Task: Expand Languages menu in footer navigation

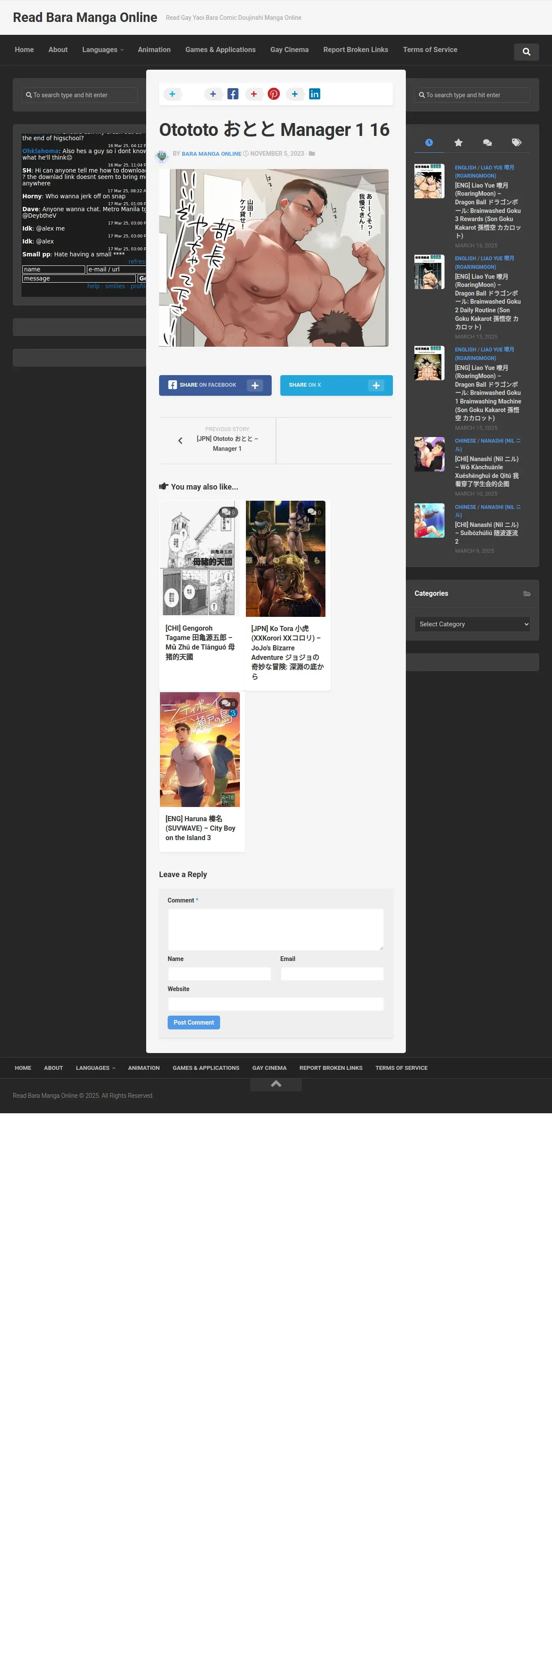Action: (96, 1068)
